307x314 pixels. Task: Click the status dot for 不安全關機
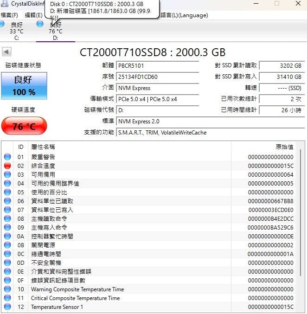tap(7, 263)
